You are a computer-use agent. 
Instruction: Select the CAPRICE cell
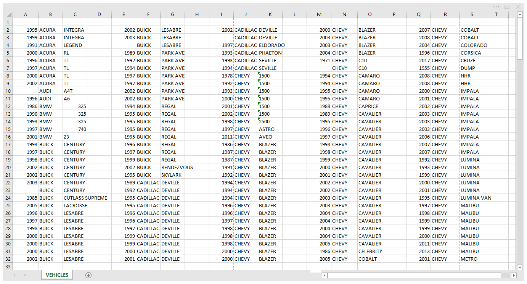click(x=370, y=106)
